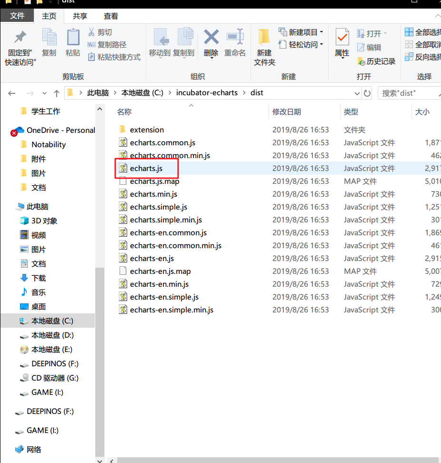This screenshot has height=463, width=441.
Task: Click the Paste (粘贴) ribbon icon
Action: point(73,37)
